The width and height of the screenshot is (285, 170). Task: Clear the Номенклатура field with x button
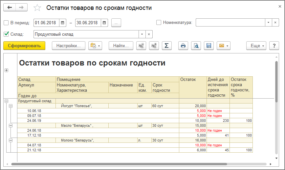(275, 23)
